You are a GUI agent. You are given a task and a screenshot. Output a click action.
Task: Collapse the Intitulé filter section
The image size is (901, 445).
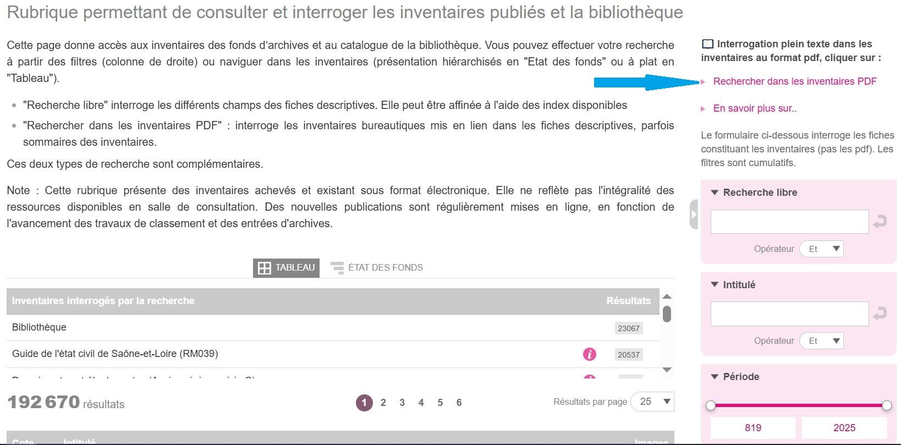point(715,285)
